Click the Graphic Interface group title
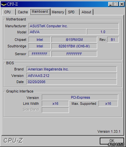The height and width of the screenshot is (147, 126). pos(20,91)
